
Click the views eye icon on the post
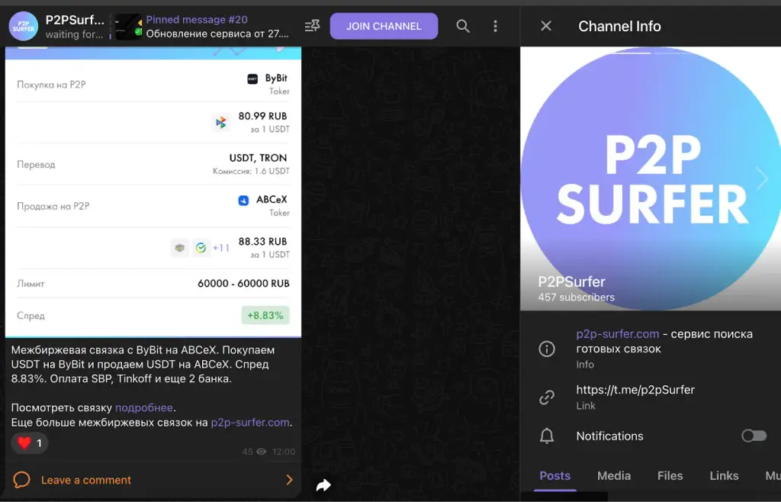(x=262, y=452)
